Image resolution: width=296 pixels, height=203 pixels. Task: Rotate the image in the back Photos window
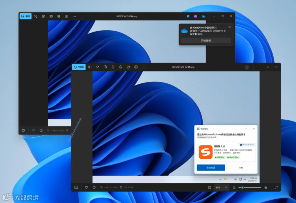click(36, 16)
